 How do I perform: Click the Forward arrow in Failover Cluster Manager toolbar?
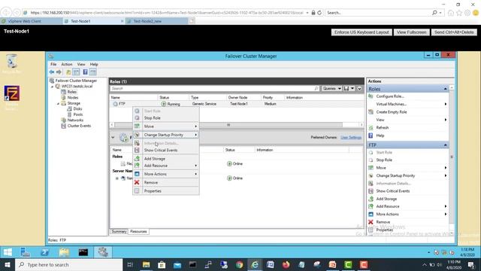[59, 72]
